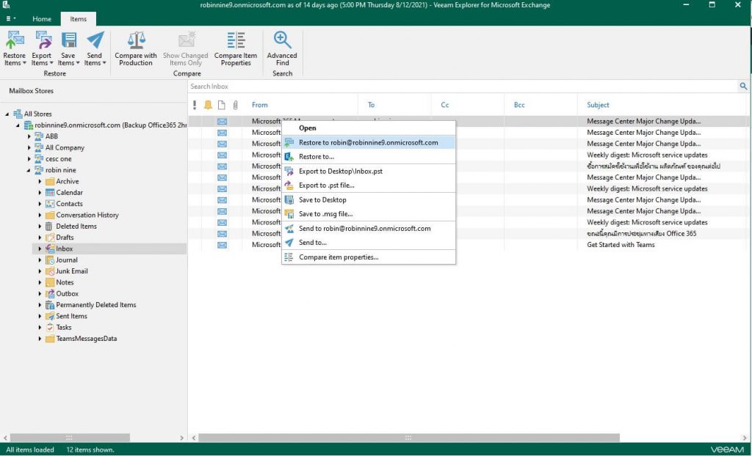Screen dimensions: 752x456
Task: Choose Send to robin@robinnine9.onmicrosoft.com
Action: pyautogui.click(x=369, y=229)
